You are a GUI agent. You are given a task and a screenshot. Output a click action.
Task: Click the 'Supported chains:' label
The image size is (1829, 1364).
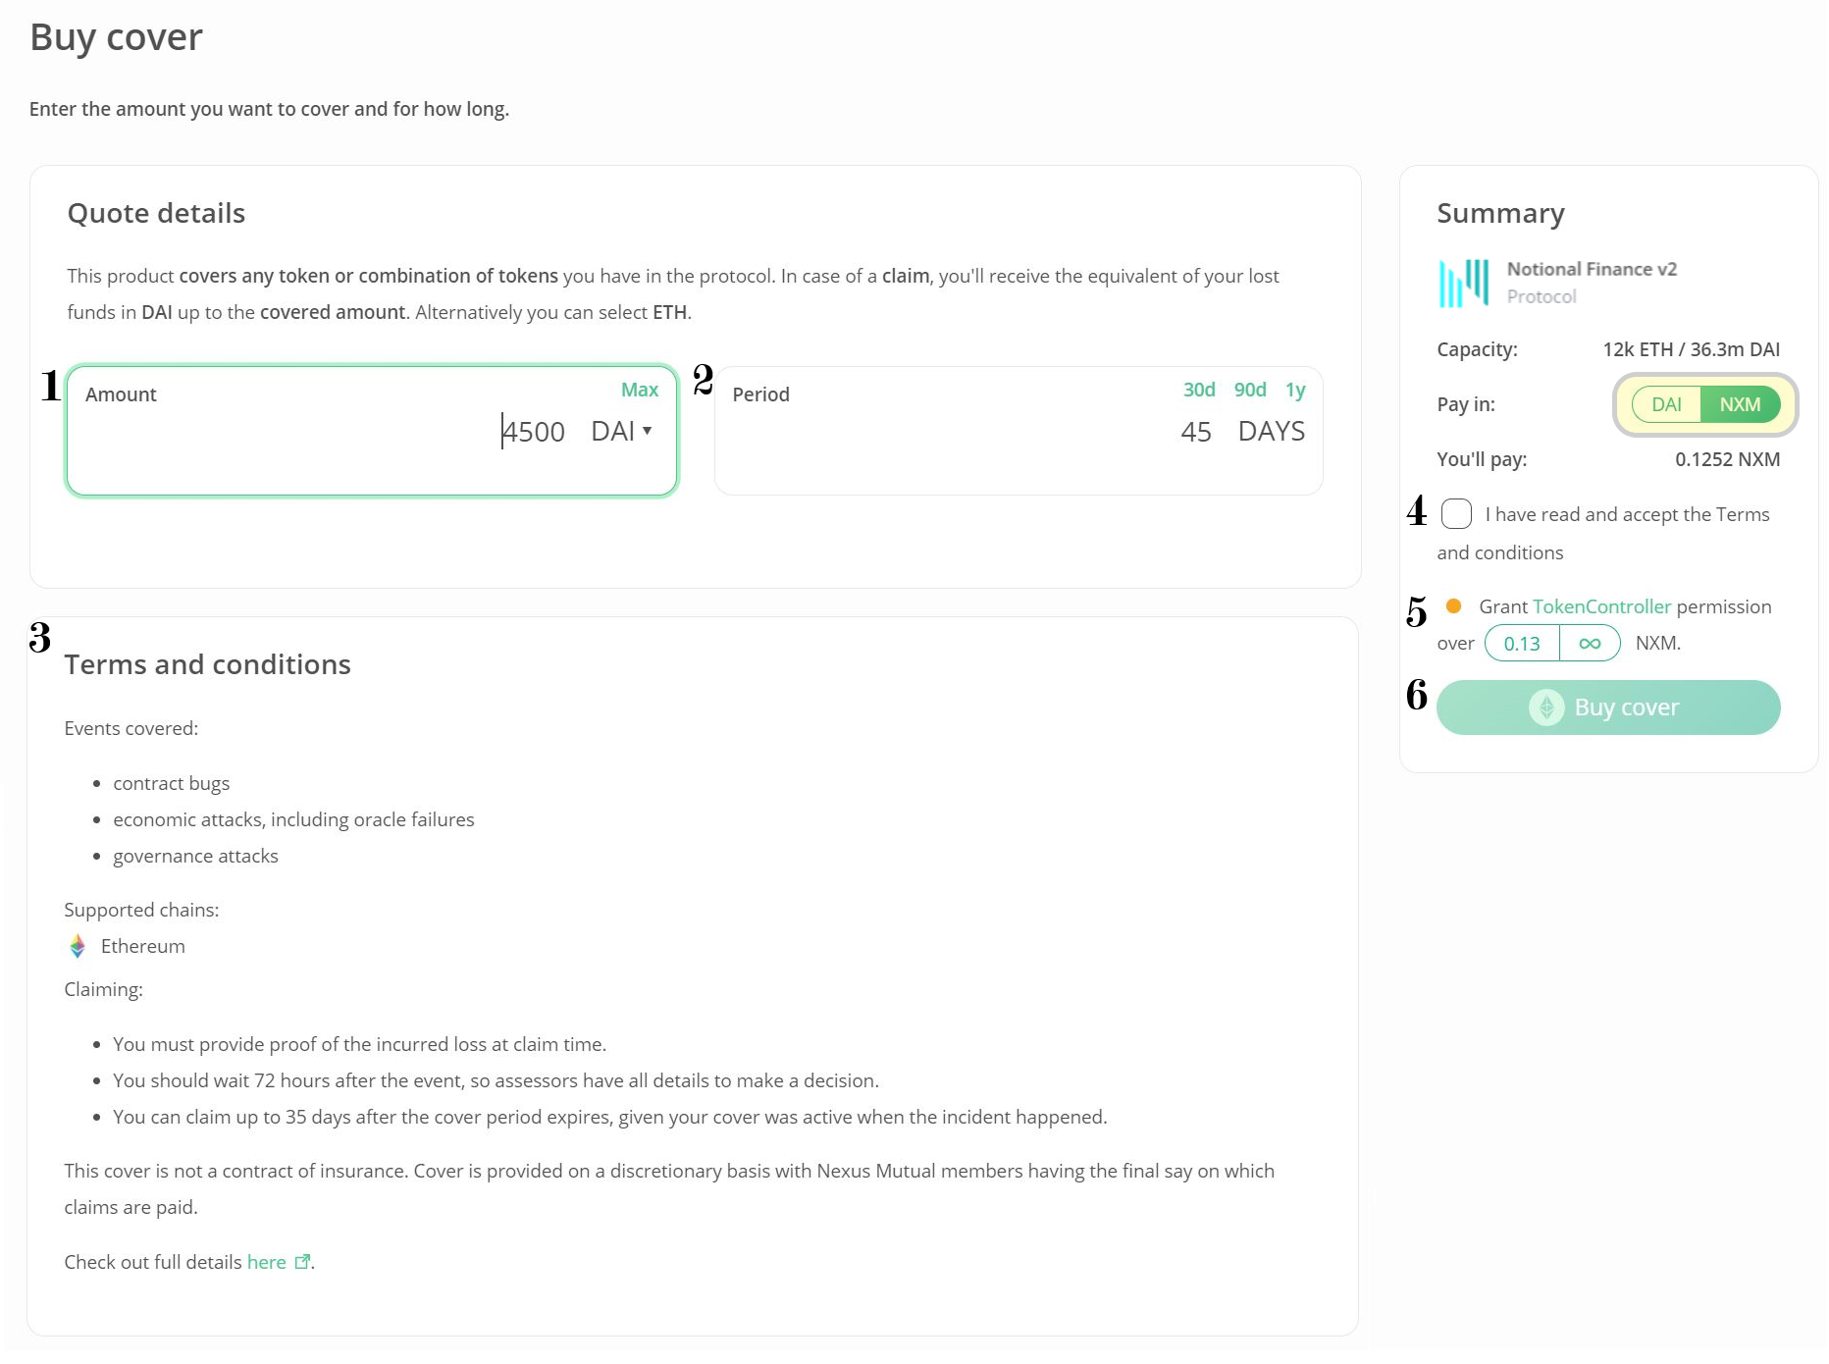point(141,910)
